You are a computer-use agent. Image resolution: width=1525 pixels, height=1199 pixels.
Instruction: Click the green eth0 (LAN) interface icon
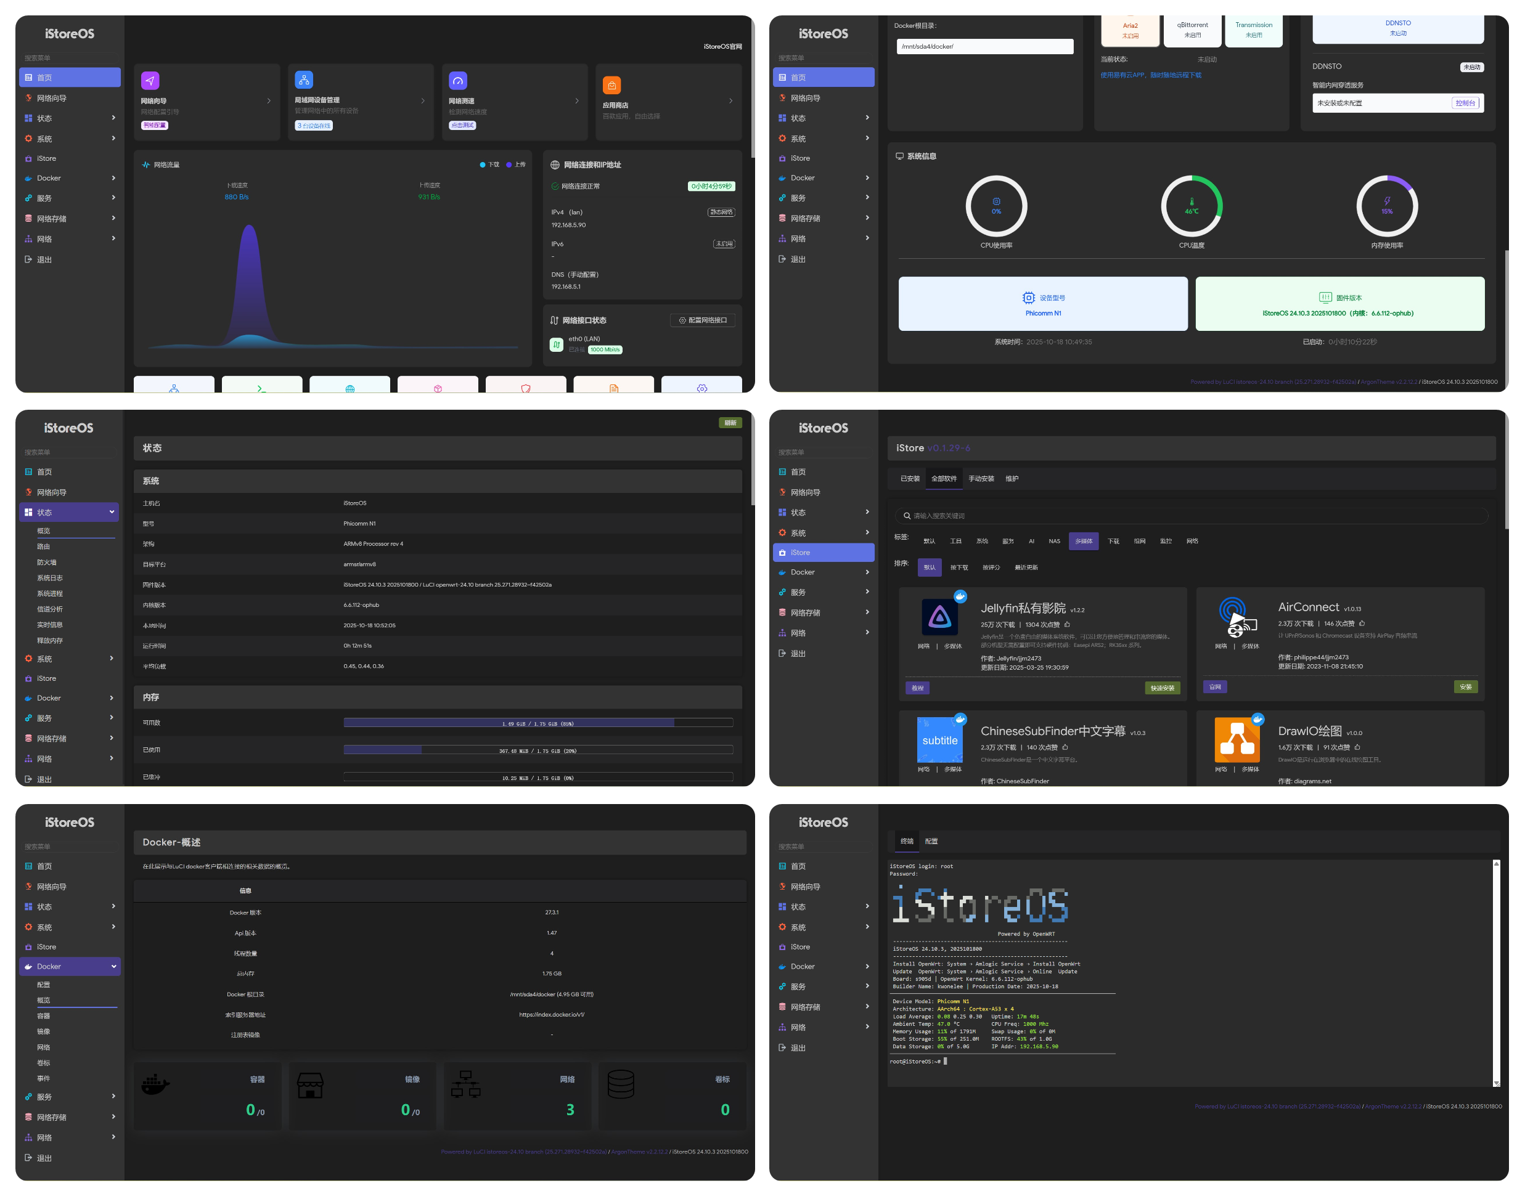click(557, 344)
